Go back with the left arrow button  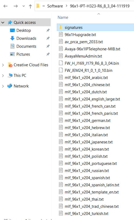click(5, 6)
